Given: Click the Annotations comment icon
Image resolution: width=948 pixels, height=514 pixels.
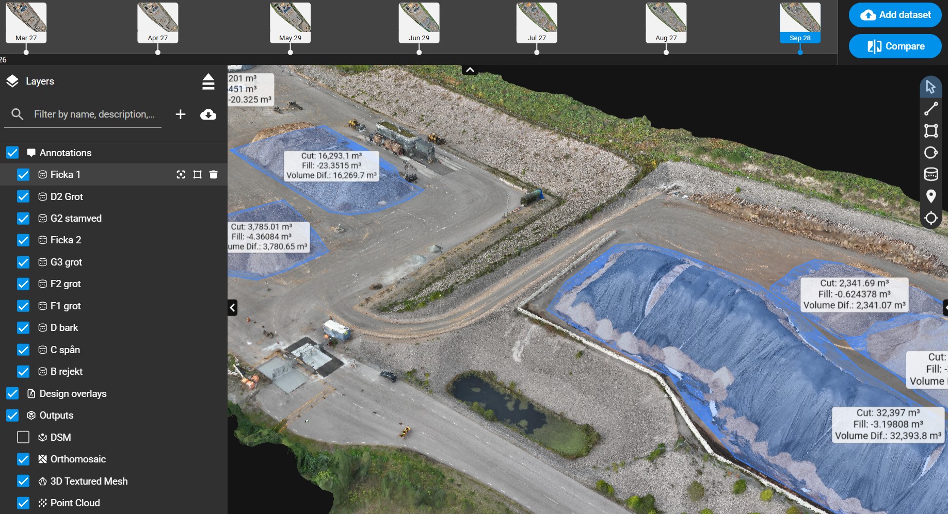Looking at the screenshot, I should [x=31, y=153].
